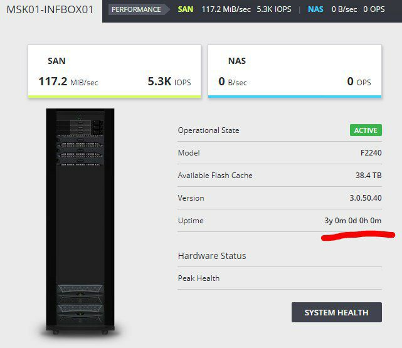Viewport: 402px width, 348px height.
Task: Click the Version label
Action: pyautogui.click(x=191, y=198)
